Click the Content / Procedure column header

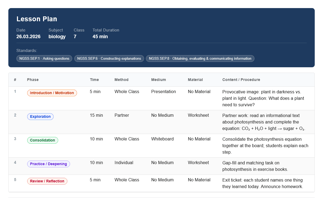click(241, 80)
